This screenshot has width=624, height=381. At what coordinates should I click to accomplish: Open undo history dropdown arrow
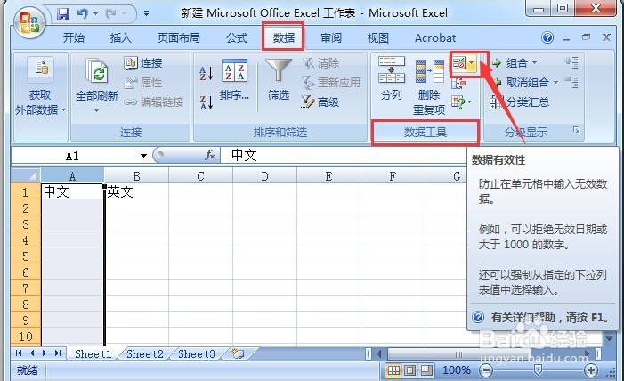coord(95,14)
